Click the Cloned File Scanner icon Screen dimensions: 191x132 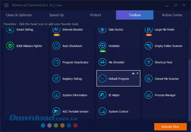(x=149, y=78)
